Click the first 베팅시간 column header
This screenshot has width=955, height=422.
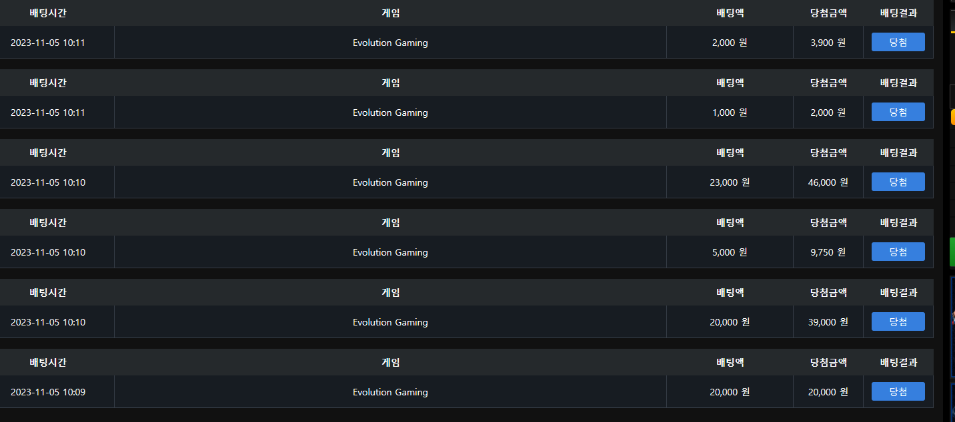[x=48, y=13]
